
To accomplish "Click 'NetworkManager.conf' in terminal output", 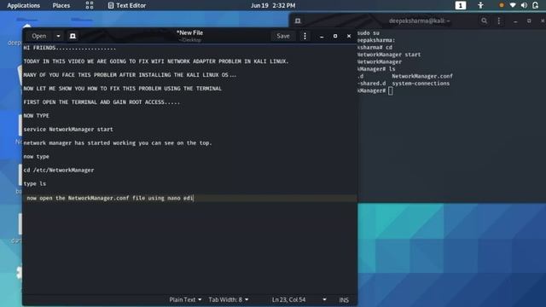I will [422, 76].
